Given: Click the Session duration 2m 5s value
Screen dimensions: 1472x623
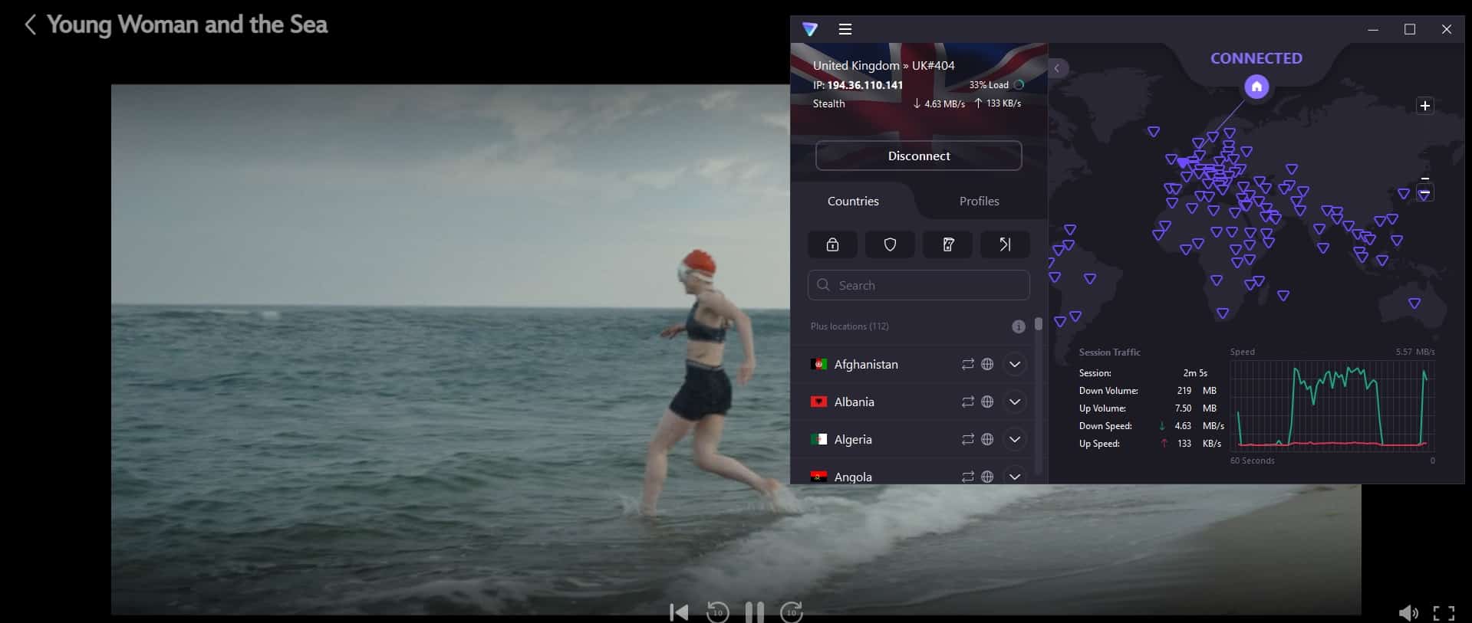Looking at the screenshot, I should (x=1195, y=373).
